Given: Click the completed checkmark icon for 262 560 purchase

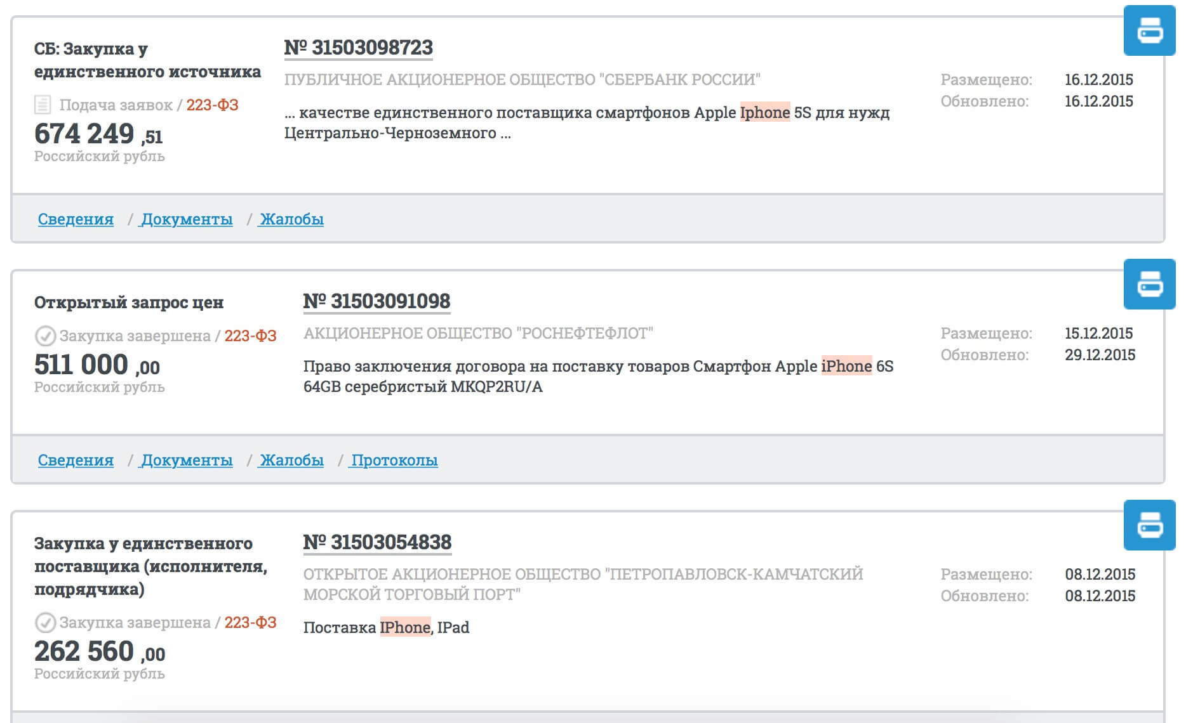Looking at the screenshot, I should click(45, 622).
